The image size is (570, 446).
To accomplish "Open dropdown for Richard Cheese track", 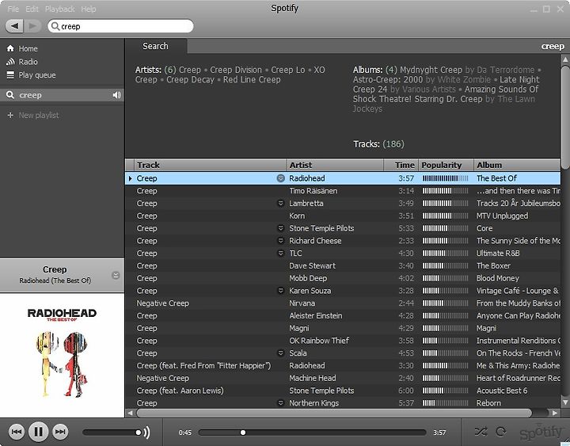I will pos(280,241).
